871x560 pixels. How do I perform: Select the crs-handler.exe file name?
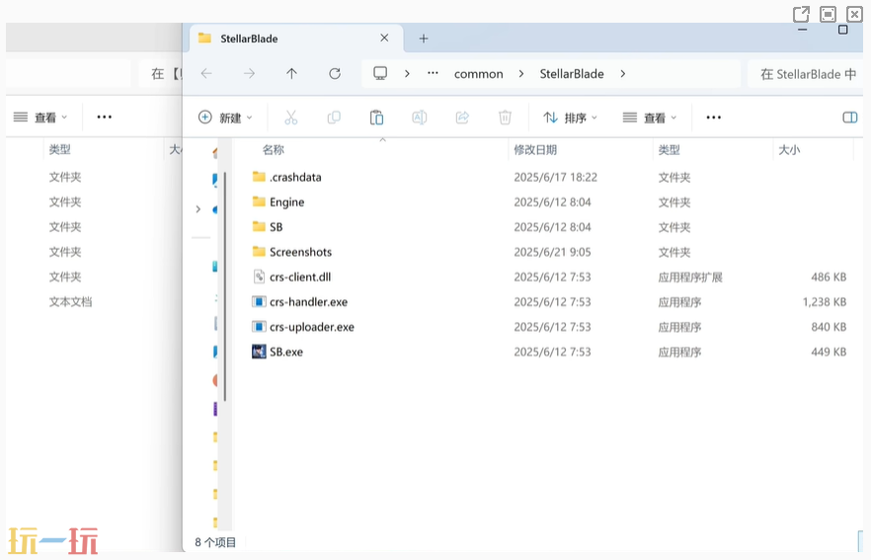point(308,301)
